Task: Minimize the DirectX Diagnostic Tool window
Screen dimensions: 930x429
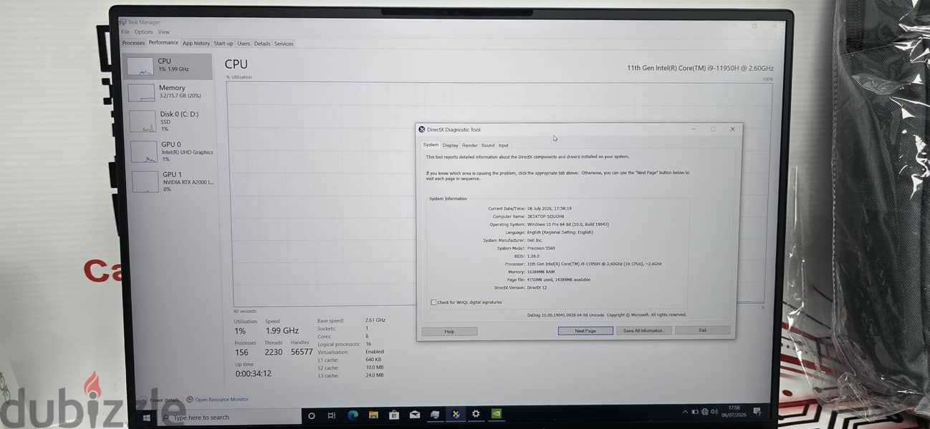Action: 694,129
